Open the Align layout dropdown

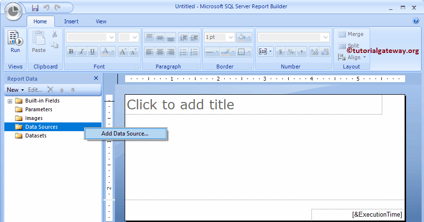(352, 57)
